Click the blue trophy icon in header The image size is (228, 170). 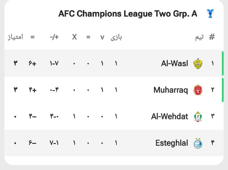(x=210, y=14)
